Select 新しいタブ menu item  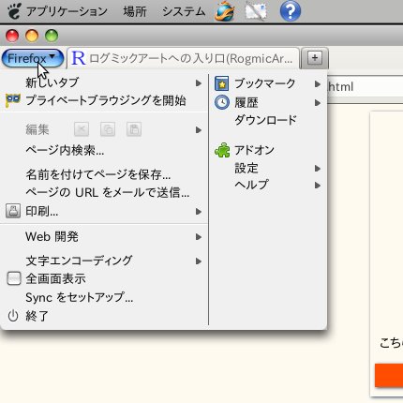click(104, 82)
